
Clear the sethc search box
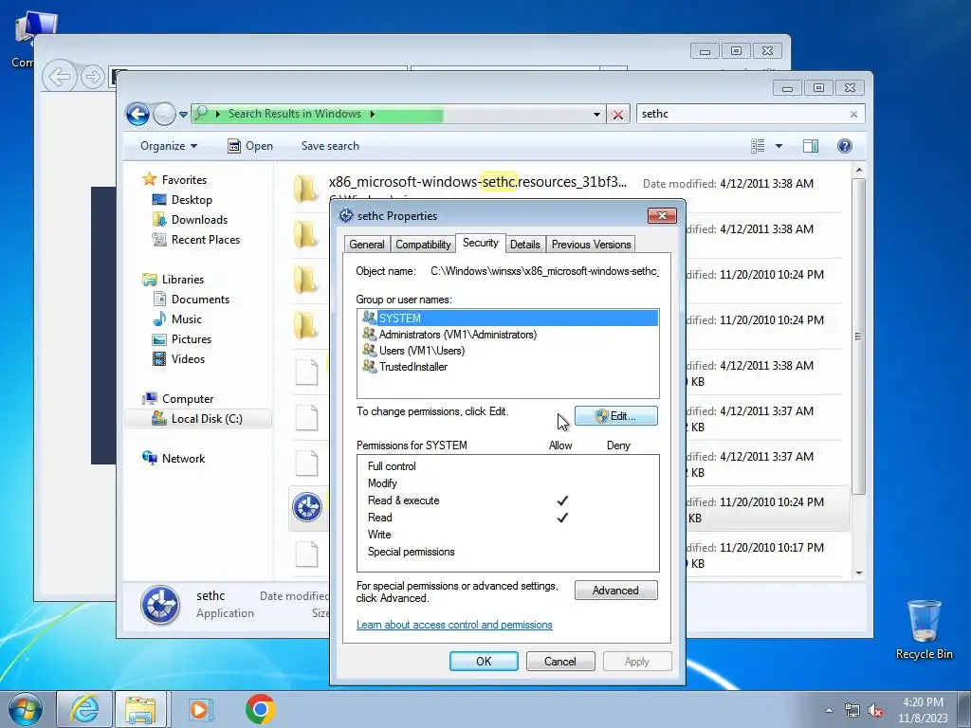[x=854, y=115]
